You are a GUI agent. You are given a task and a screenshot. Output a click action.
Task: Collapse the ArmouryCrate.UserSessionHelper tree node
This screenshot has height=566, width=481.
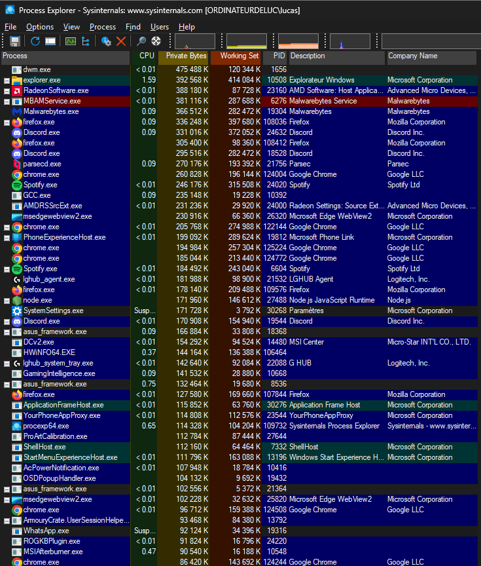click(7, 521)
